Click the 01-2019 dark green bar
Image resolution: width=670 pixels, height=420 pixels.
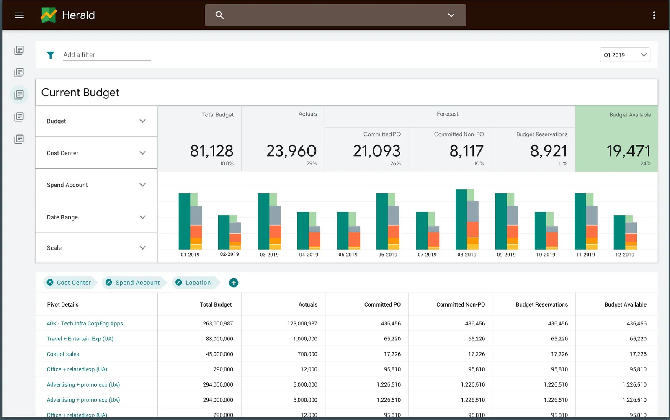[184, 221]
